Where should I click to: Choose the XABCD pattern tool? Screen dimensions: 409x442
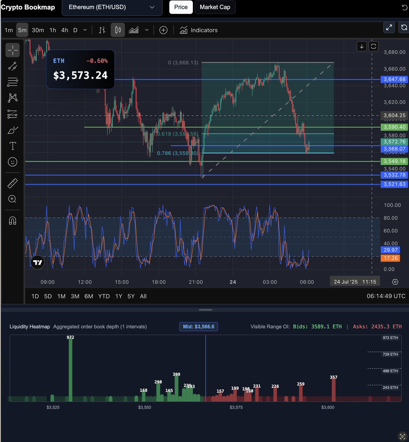(x=13, y=98)
